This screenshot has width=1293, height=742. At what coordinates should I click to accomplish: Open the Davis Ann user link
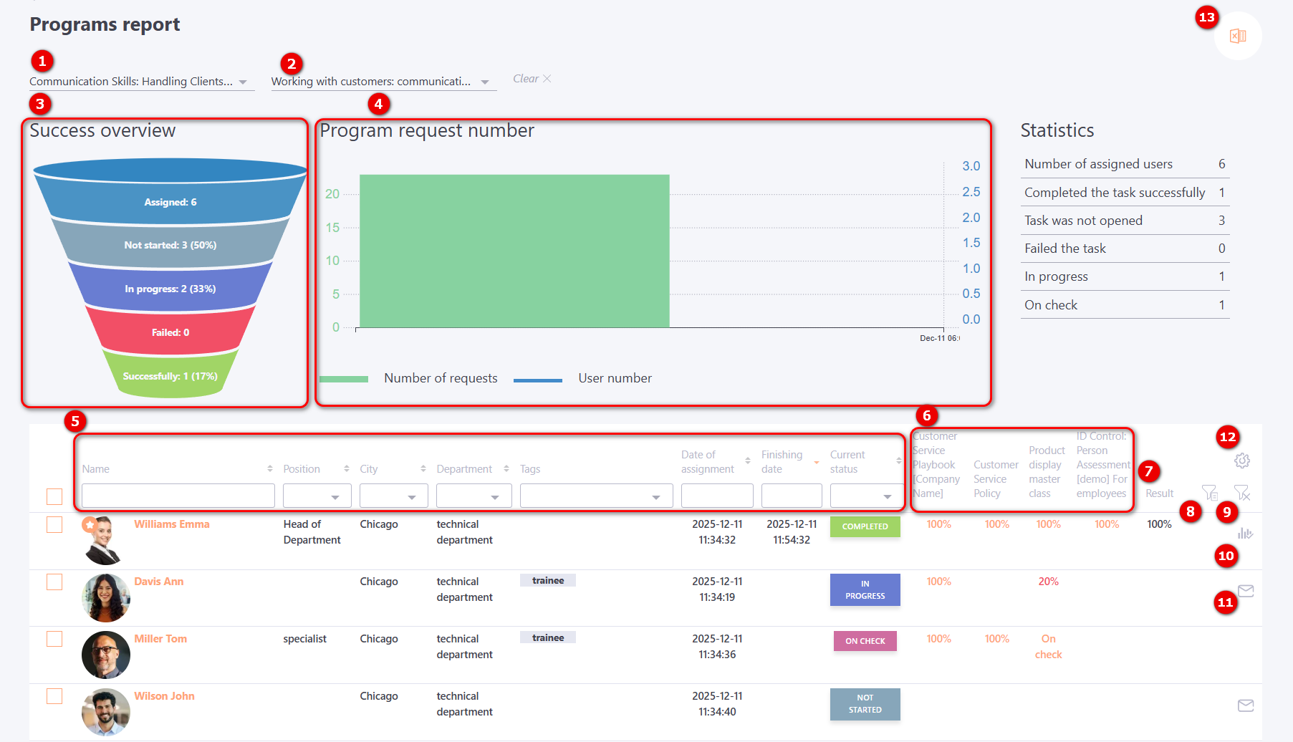[159, 582]
